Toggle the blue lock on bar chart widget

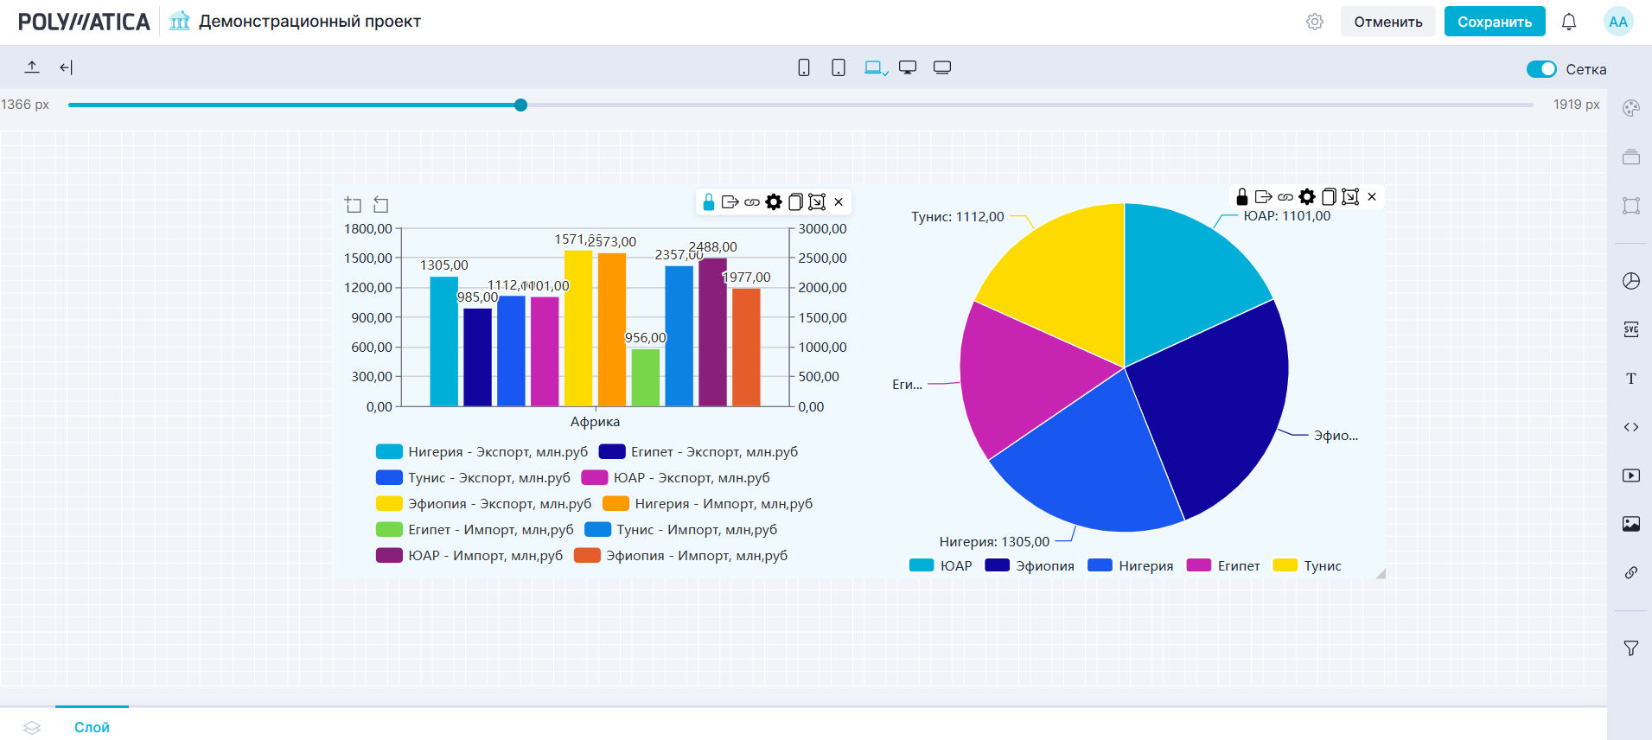(x=709, y=201)
